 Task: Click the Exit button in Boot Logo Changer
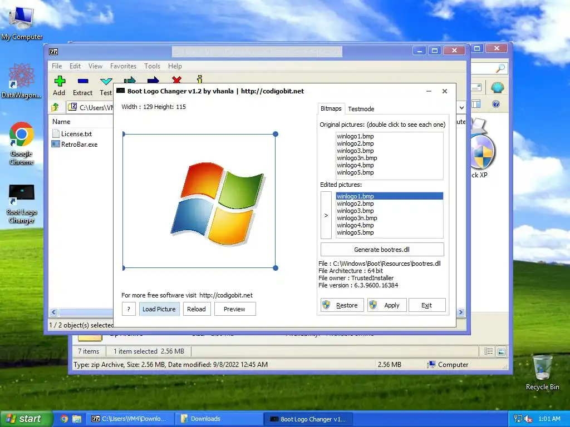coord(427,305)
